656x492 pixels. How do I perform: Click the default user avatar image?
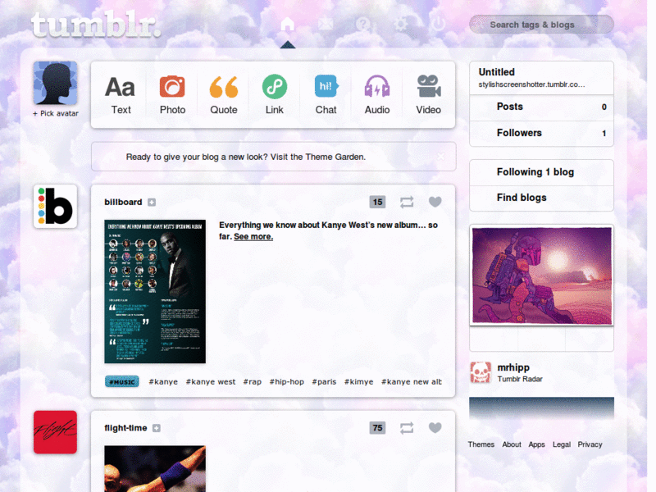(x=55, y=83)
